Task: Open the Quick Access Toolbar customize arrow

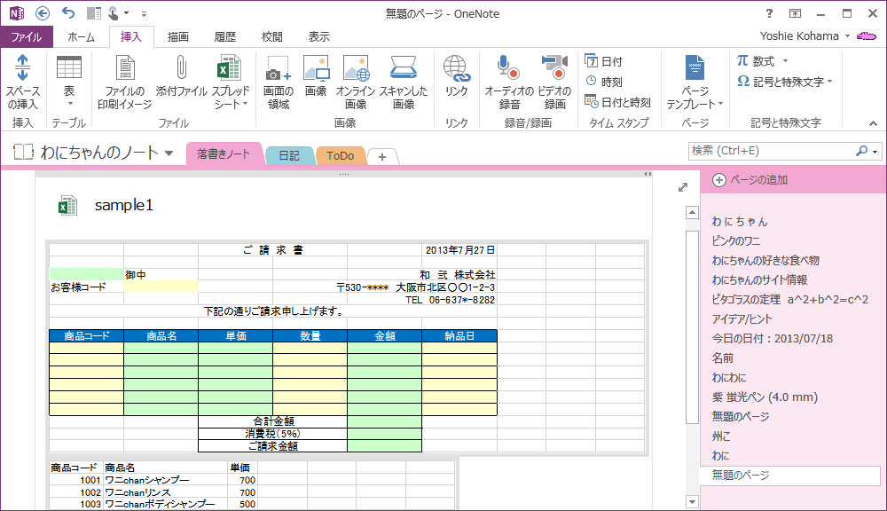Action: point(144,13)
